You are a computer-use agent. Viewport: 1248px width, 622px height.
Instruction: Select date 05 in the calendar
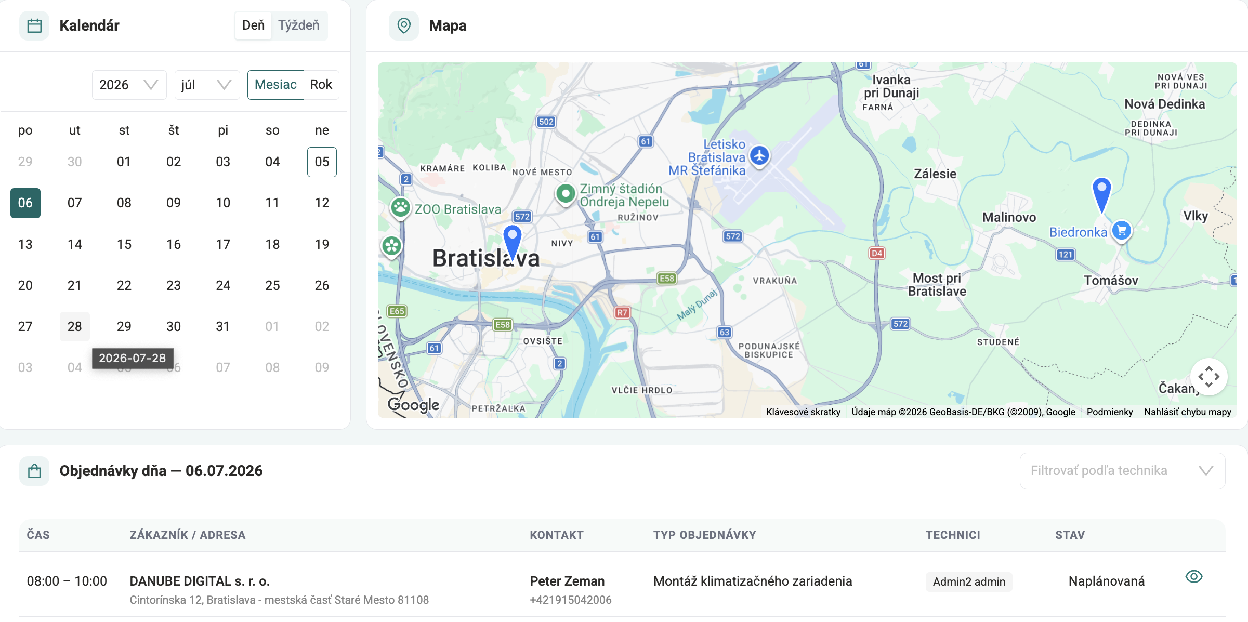(x=322, y=162)
